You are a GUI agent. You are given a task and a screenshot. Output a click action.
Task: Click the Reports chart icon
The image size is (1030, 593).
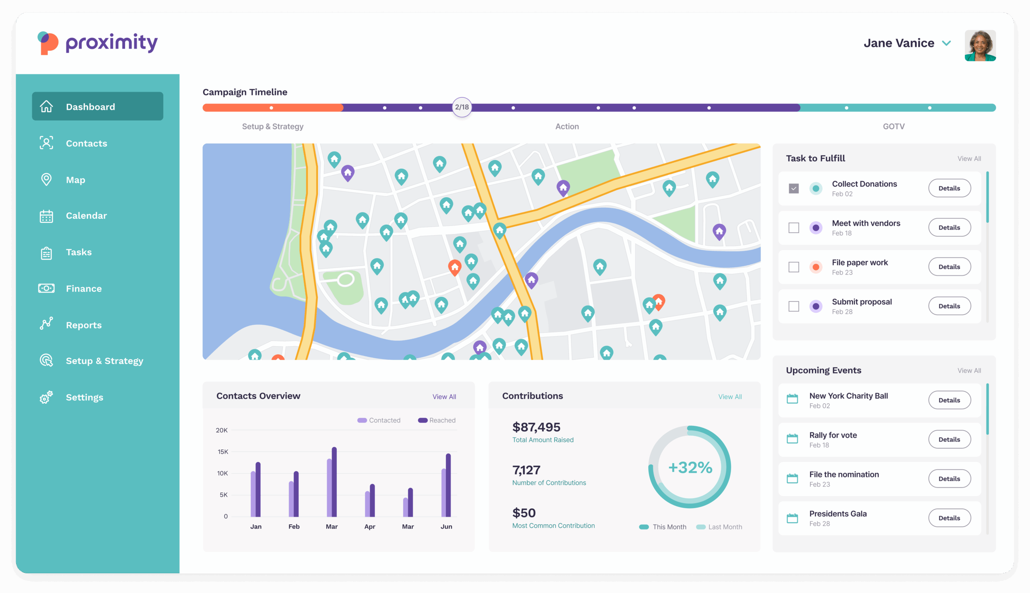coord(46,324)
